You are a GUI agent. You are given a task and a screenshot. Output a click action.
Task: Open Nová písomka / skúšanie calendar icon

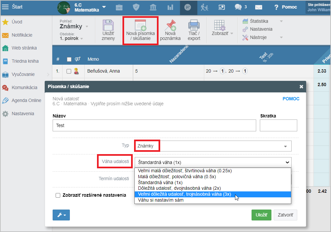click(x=141, y=25)
